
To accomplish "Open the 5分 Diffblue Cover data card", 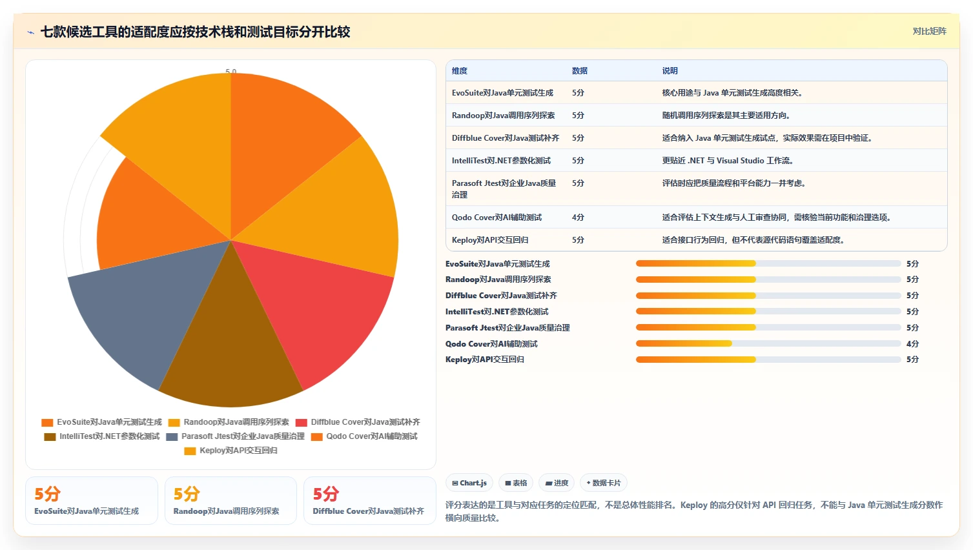I will pos(370,500).
